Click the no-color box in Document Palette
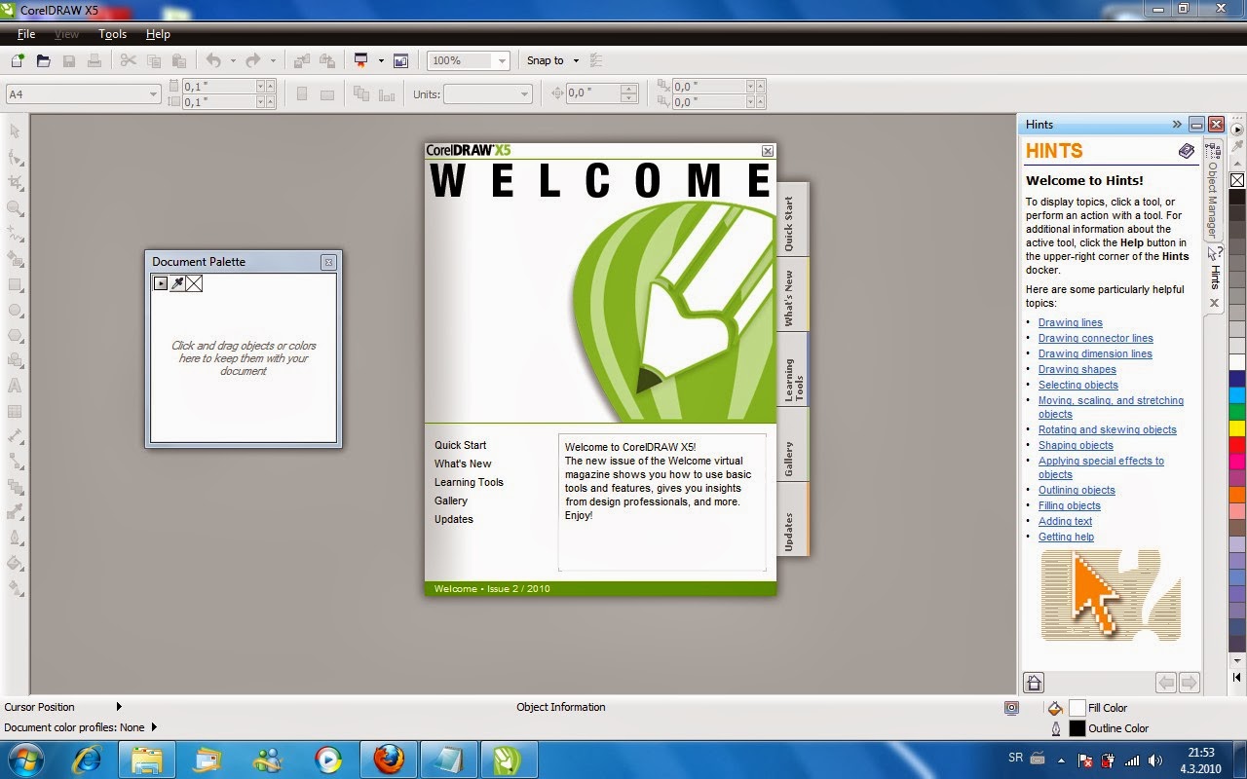 (x=194, y=283)
